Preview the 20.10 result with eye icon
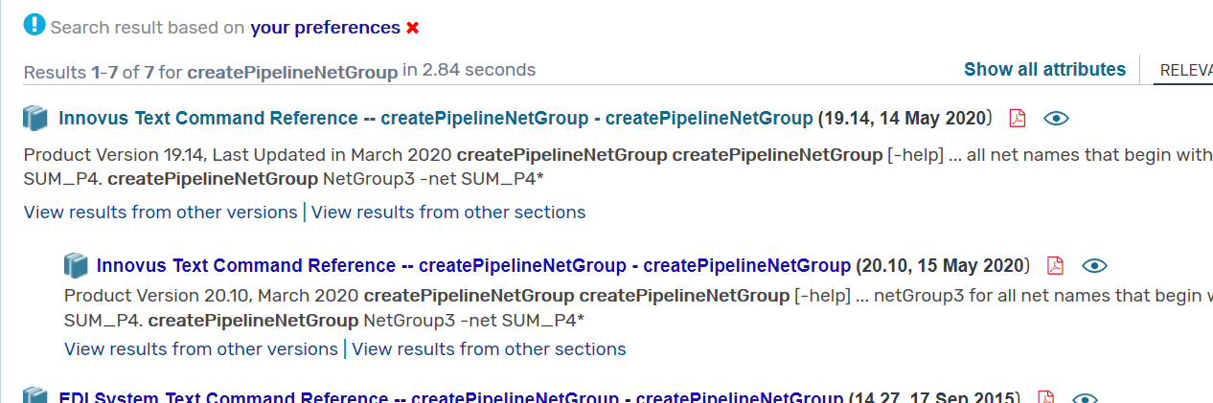Image resolution: width=1213 pixels, height=403 pixels. tap(1094, 265)
